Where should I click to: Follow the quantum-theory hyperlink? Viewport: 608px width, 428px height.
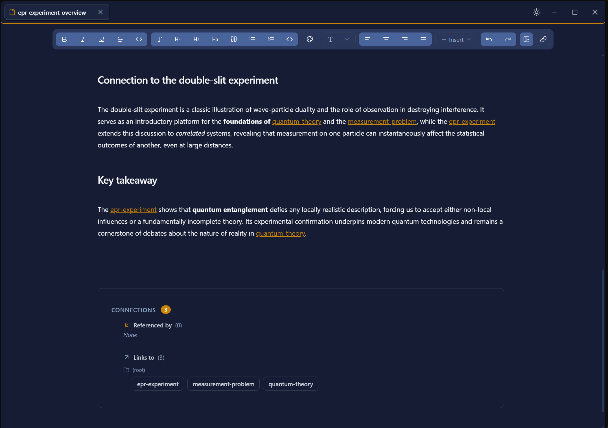[296, 121]
